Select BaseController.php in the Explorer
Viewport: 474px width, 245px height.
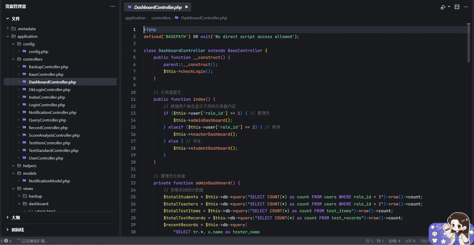point(46,74)
